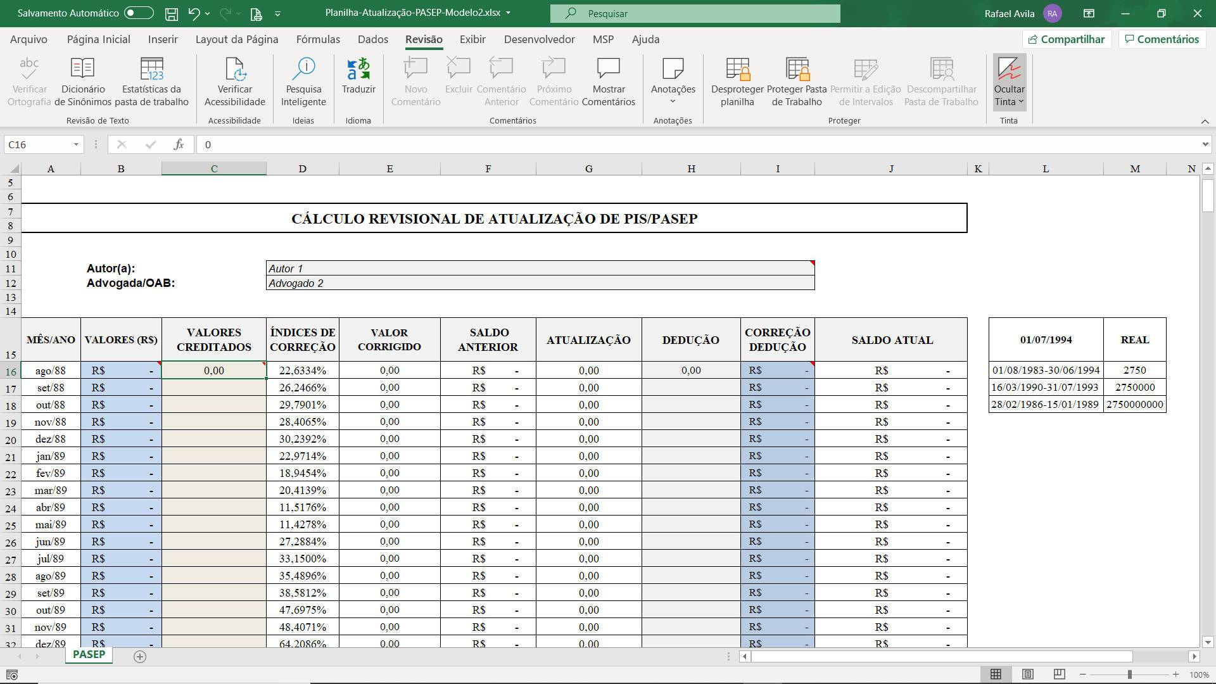
Task: Click the Compartilhar button
Action: click(x=1067, y=39)
